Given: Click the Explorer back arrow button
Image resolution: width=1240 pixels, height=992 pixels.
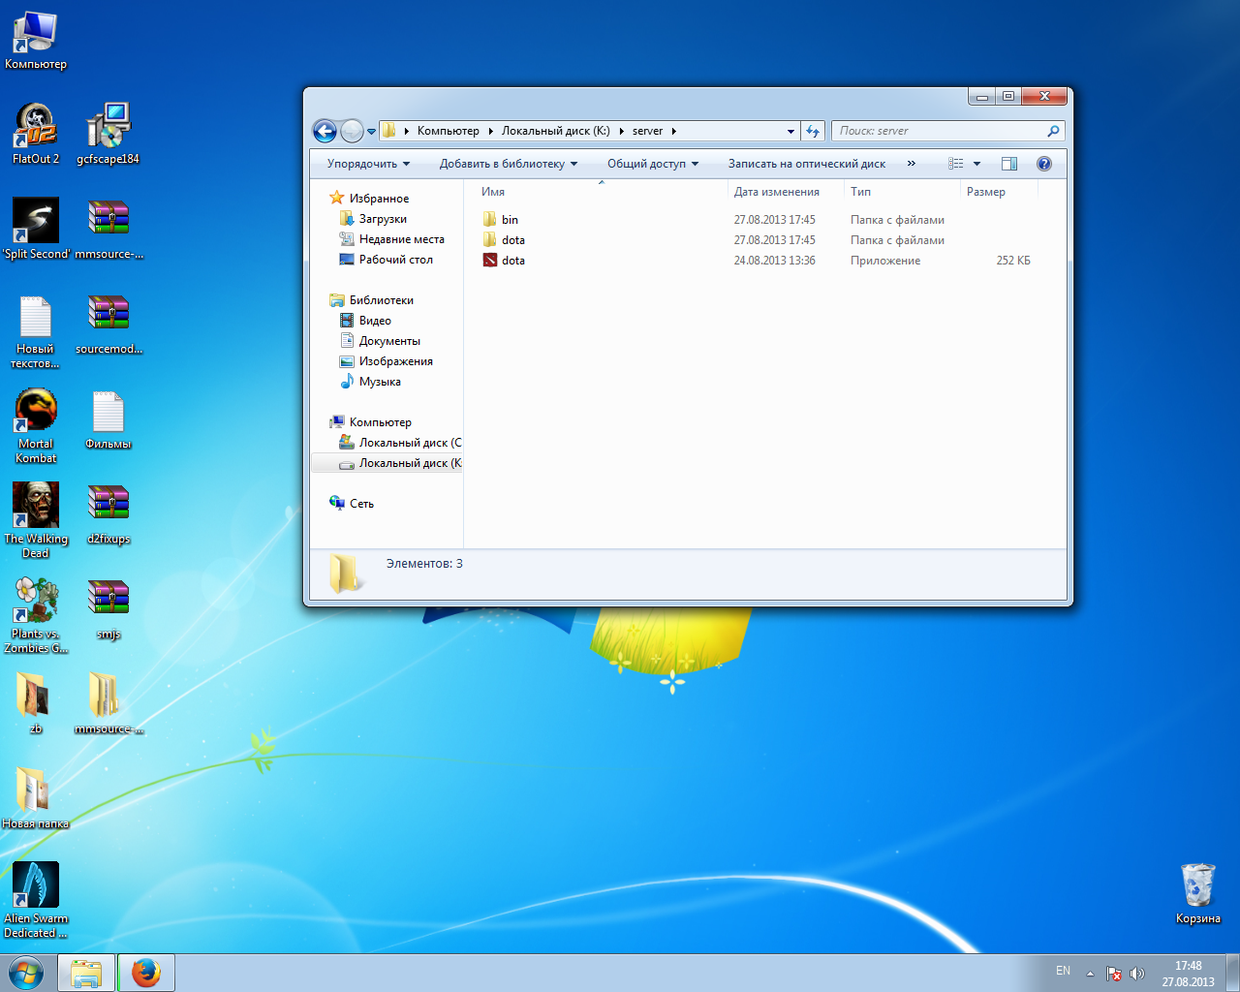Looking at the screenshot, I should [325, 131].
